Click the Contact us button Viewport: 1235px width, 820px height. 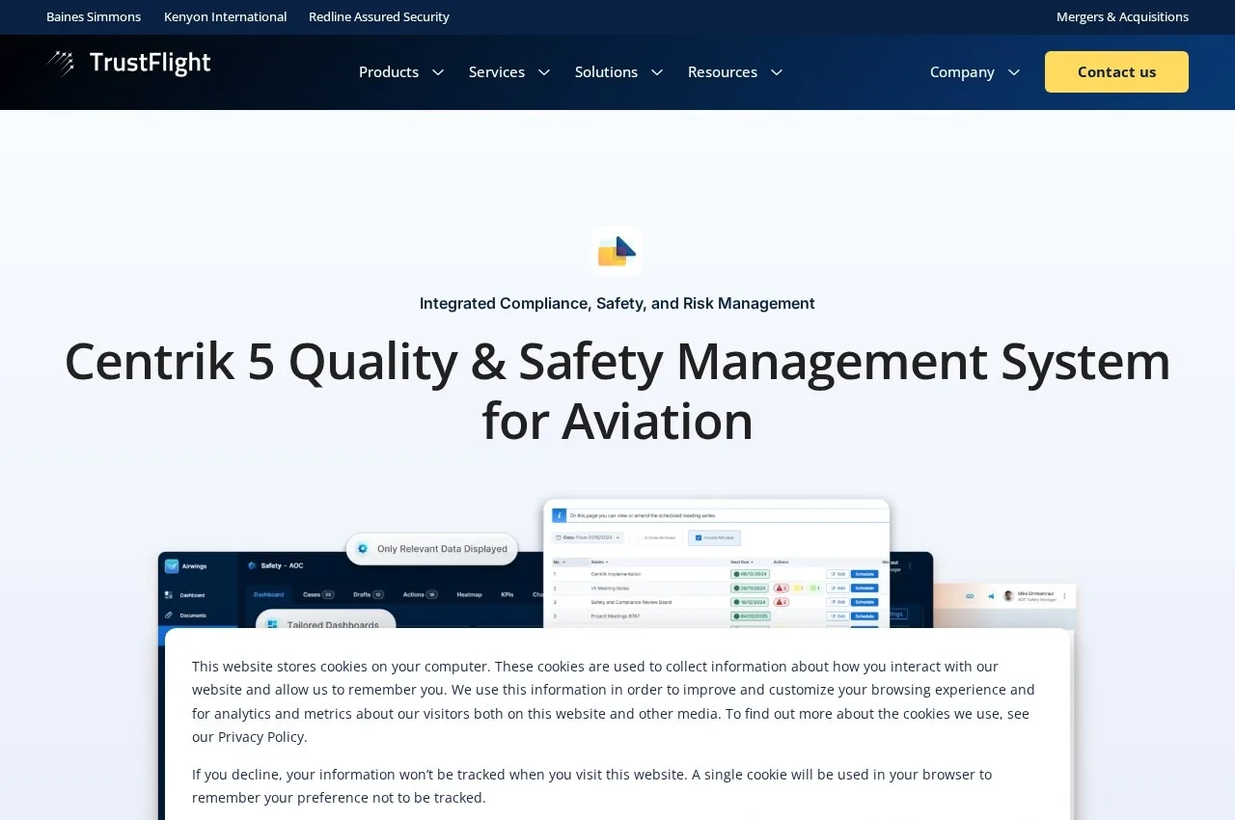[1116, 72]
